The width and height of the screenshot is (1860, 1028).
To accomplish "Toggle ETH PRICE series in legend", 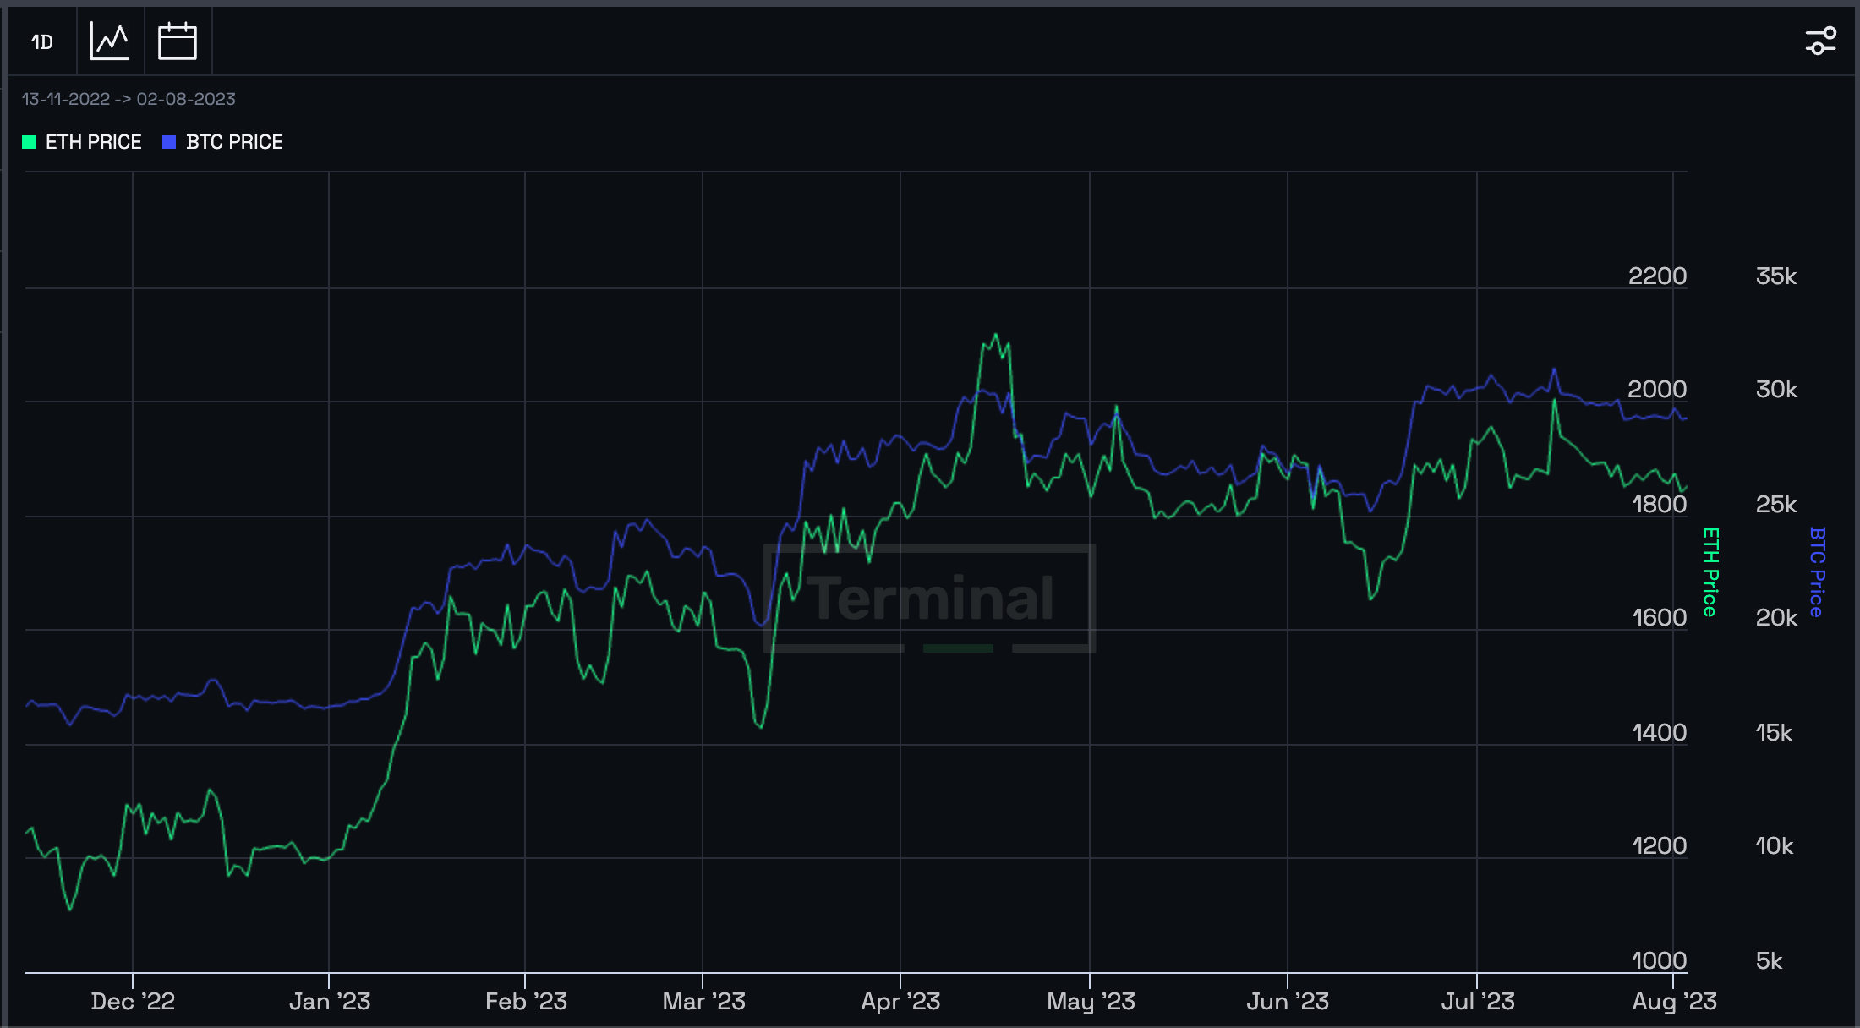I will tap(82, 142).
